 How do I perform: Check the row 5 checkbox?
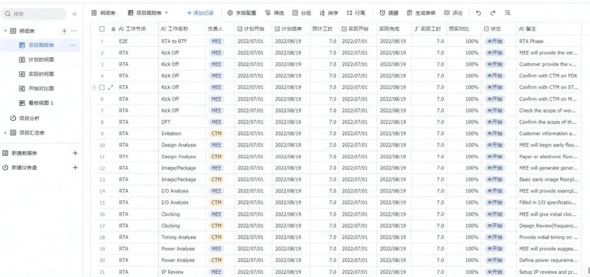(102, 87)
